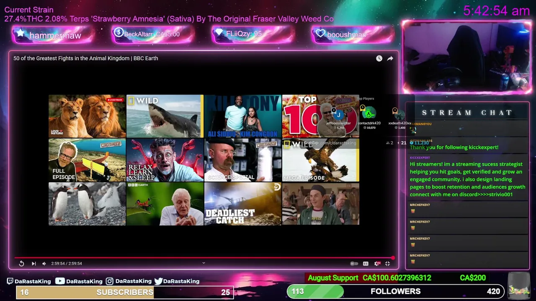Click the YouTube icon next to DaRastaKing
This screenshot has width=536, height=301.
click(60, 281)
